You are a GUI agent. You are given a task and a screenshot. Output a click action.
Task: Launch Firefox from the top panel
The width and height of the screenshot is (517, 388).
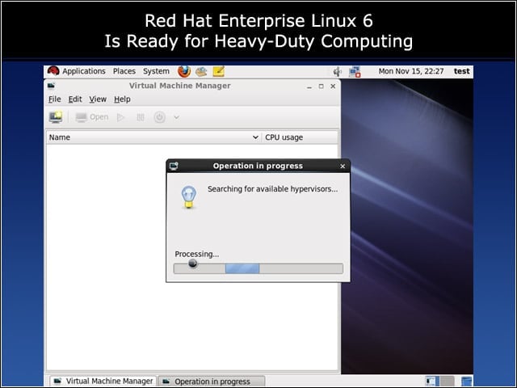[x=184, y=71]
